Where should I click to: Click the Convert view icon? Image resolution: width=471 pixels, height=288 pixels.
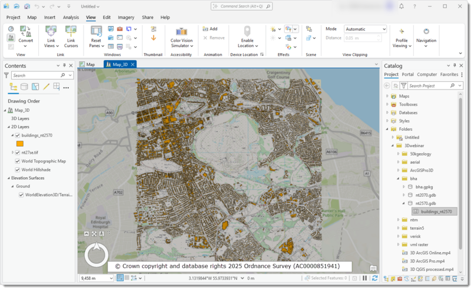pos(25,31)
